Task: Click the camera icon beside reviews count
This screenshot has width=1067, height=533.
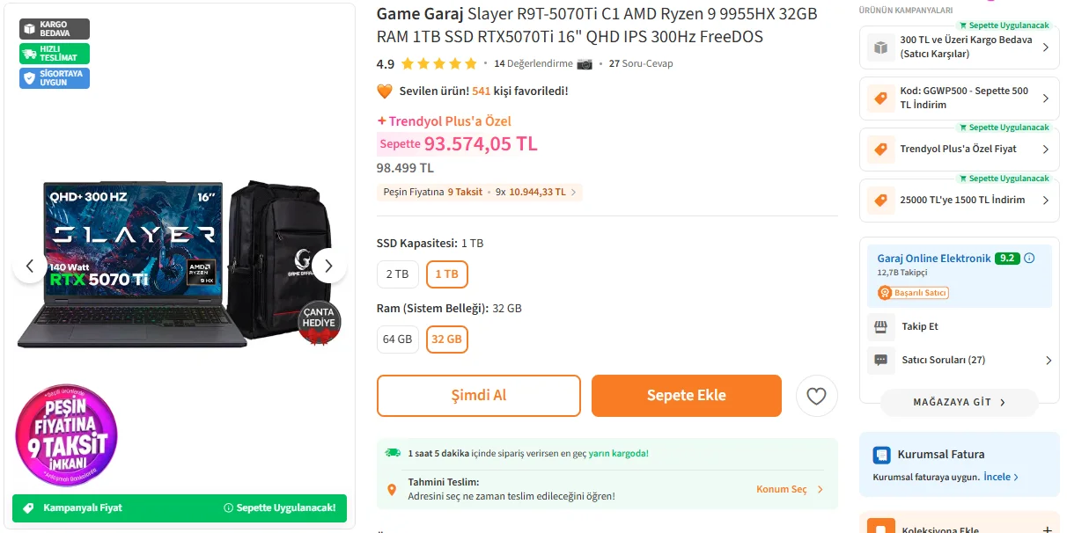Action: 586,63
